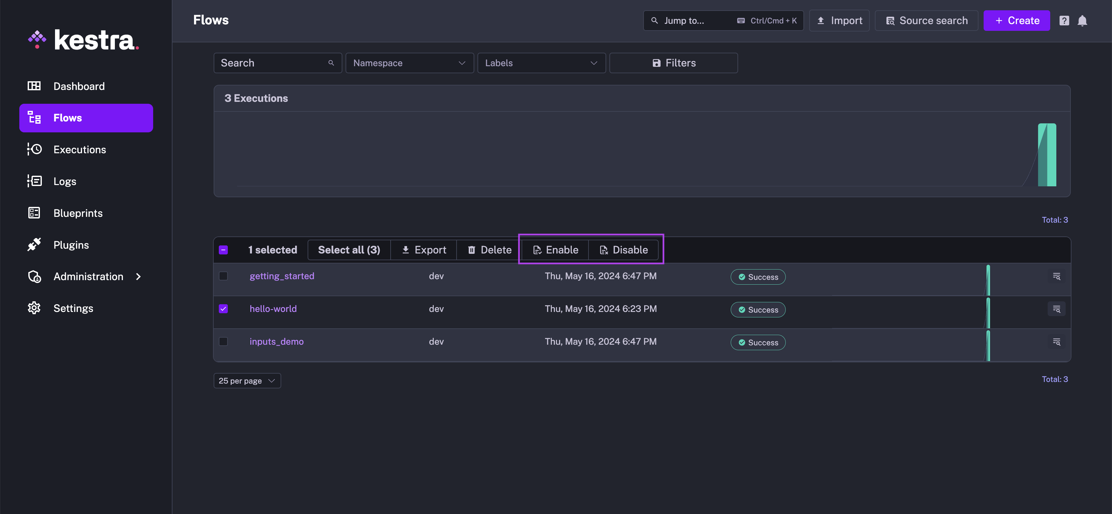Image resolution: width=1112 pixels, height=514 pixels.
Task: Select the Executions sidebar icon
Action: (x=34, y=149)
